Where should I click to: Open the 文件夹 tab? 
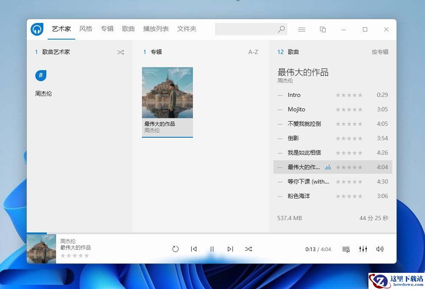click(187, 29)
